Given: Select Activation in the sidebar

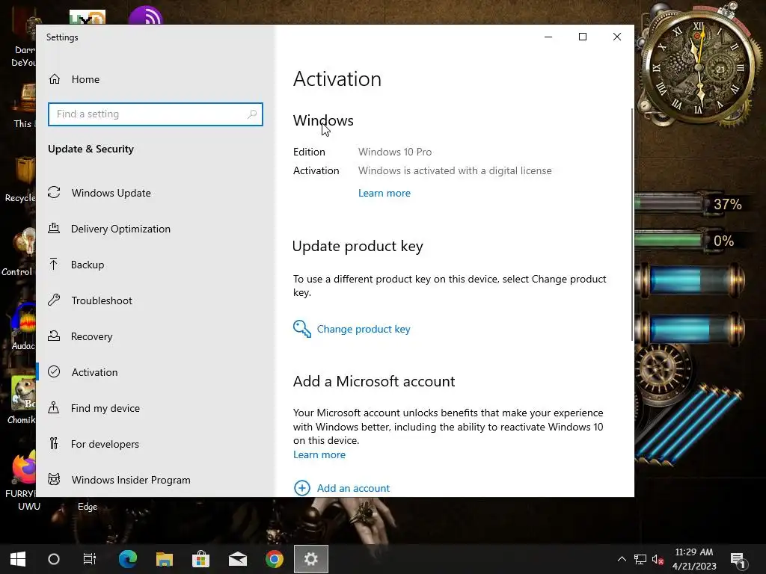Looking at the screenshot, I should (94, 372).
